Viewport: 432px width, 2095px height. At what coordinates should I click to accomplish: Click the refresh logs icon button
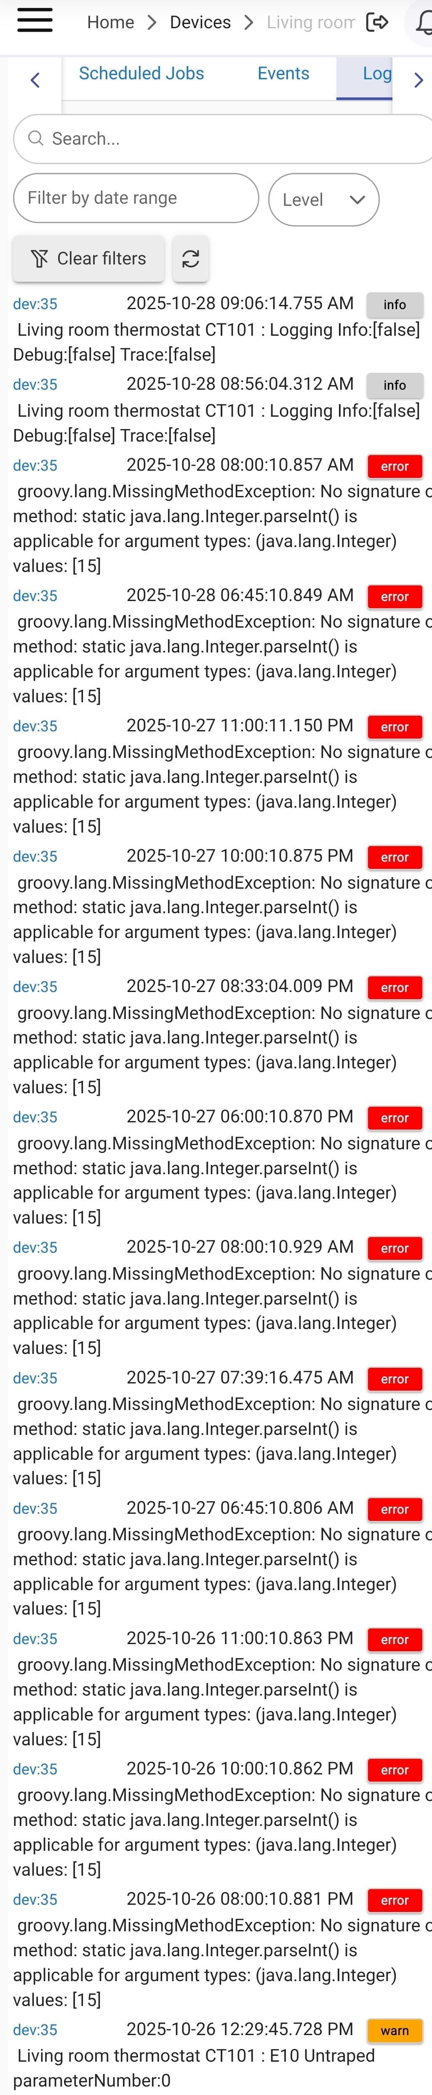(191, 259)
